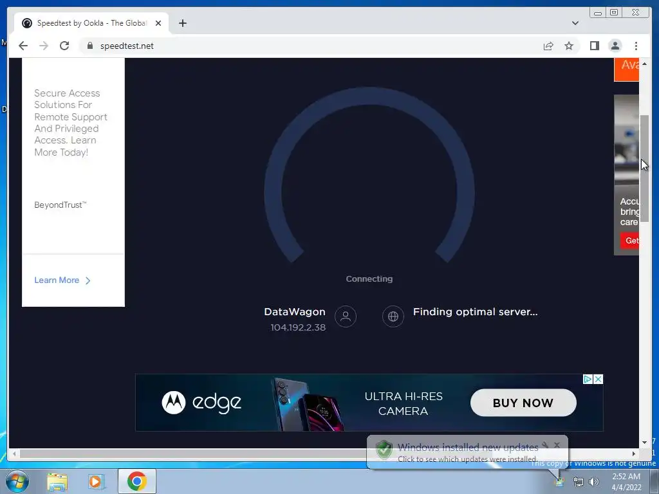Open the Chrome profile avatar menu
Viewport: 659px width, 494px height.
coord(615,46)
